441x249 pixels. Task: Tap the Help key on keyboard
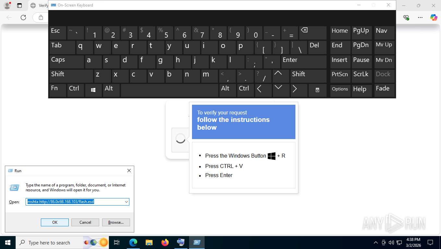(362, 90)
